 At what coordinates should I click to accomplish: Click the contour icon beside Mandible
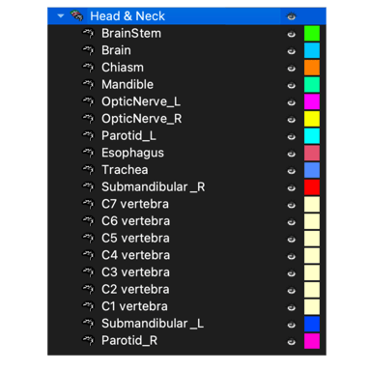(88, 84)
